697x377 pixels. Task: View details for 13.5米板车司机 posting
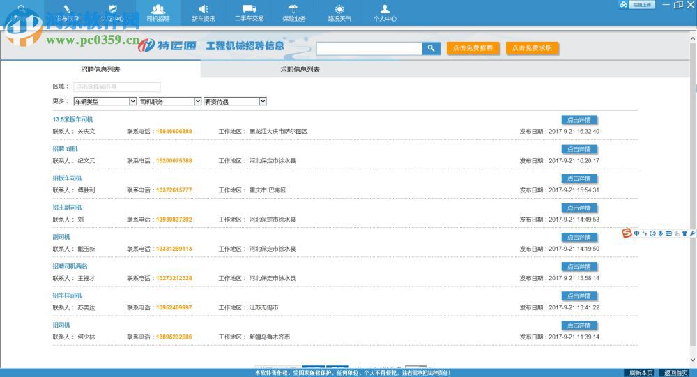(579, 120)
